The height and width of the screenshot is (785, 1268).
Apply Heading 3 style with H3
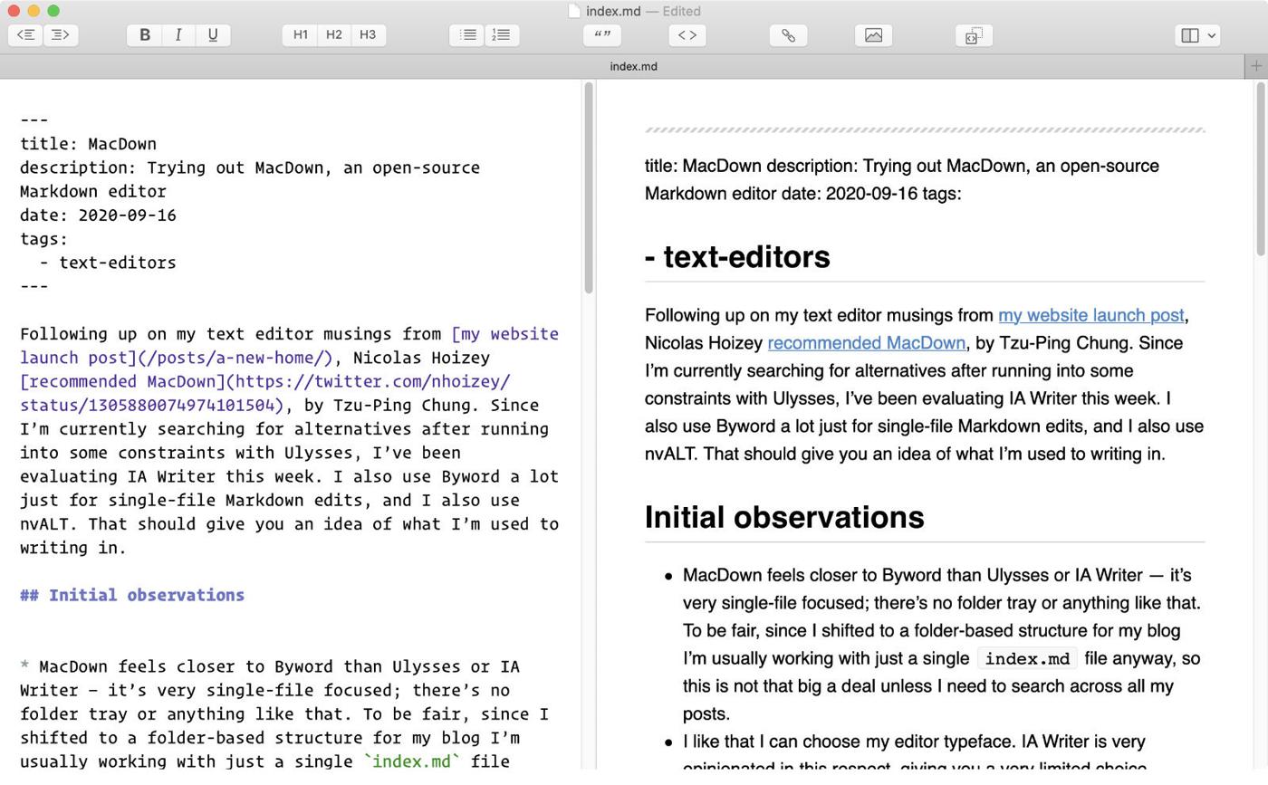coord(368,35)
